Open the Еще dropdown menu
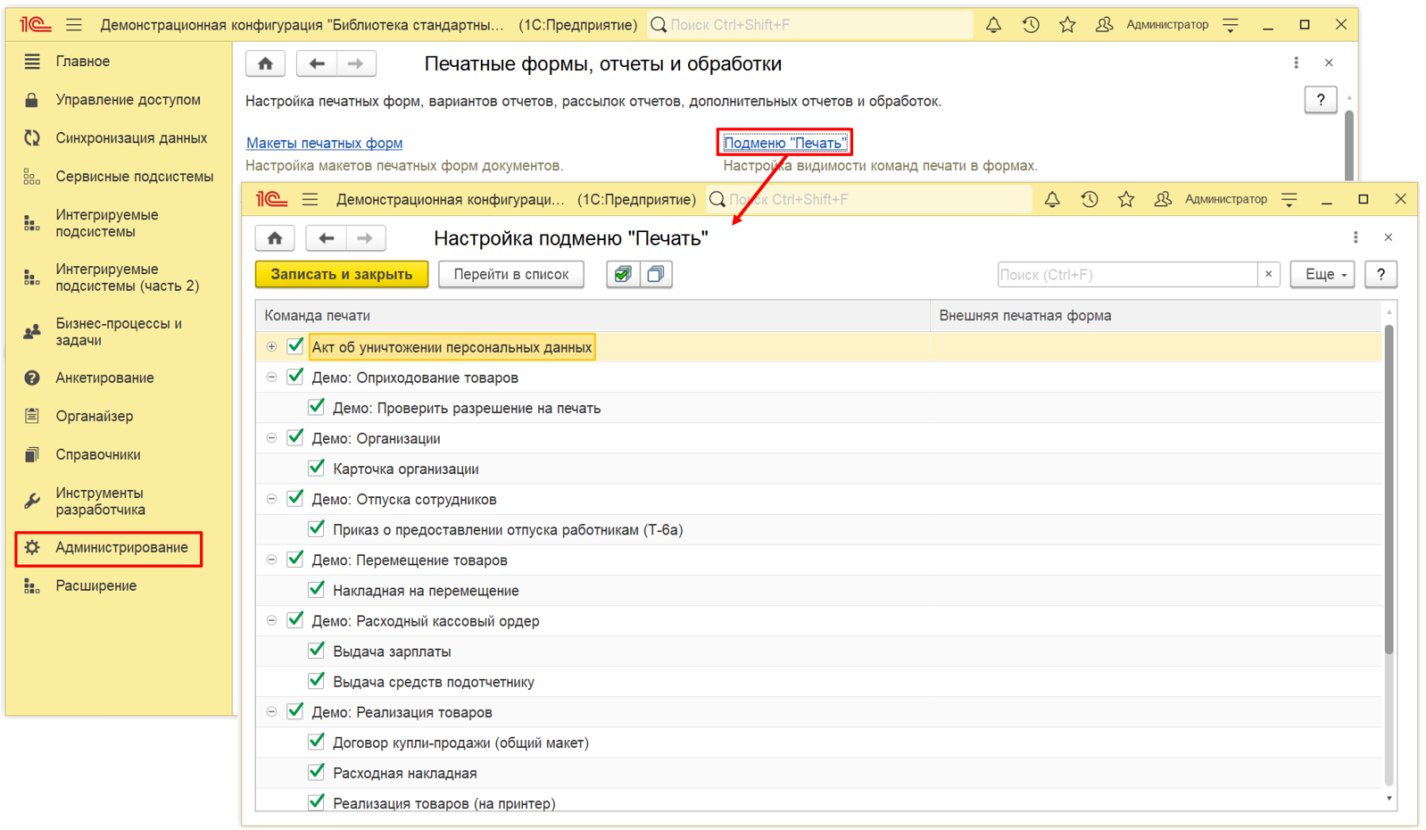Screen dimensions: 1426x830 [x=1322, y=274]
